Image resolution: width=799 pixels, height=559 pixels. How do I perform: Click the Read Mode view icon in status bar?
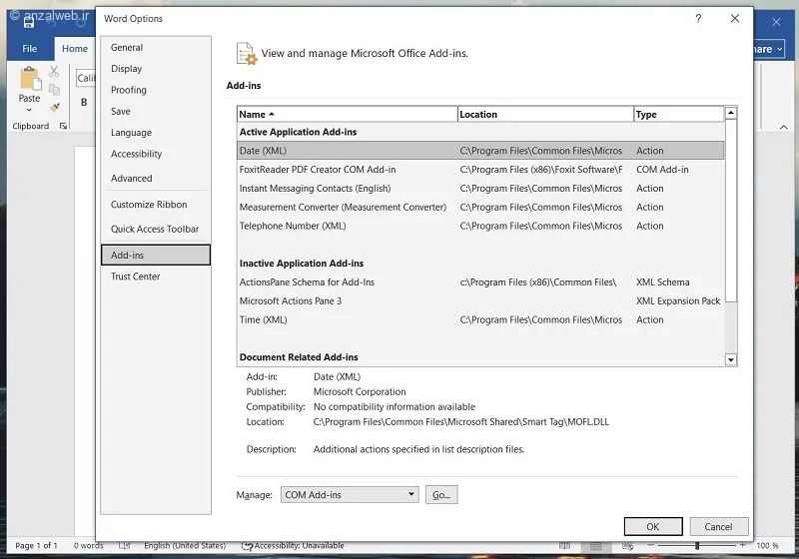click(564, 546)
